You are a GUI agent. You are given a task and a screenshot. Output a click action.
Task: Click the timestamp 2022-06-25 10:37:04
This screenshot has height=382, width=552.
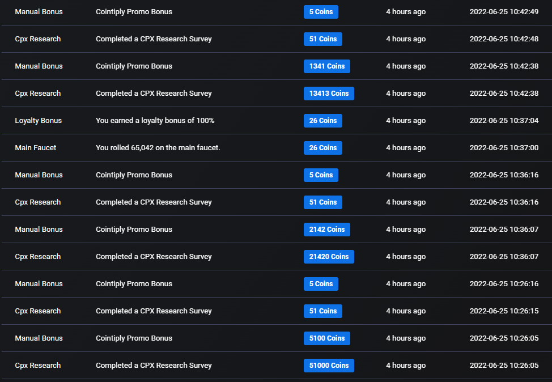[x=504, y=120]
